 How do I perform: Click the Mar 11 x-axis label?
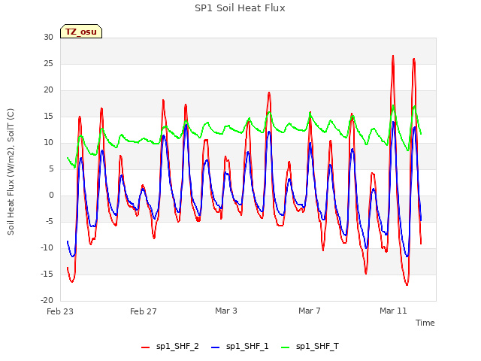[x=393, y=311]
